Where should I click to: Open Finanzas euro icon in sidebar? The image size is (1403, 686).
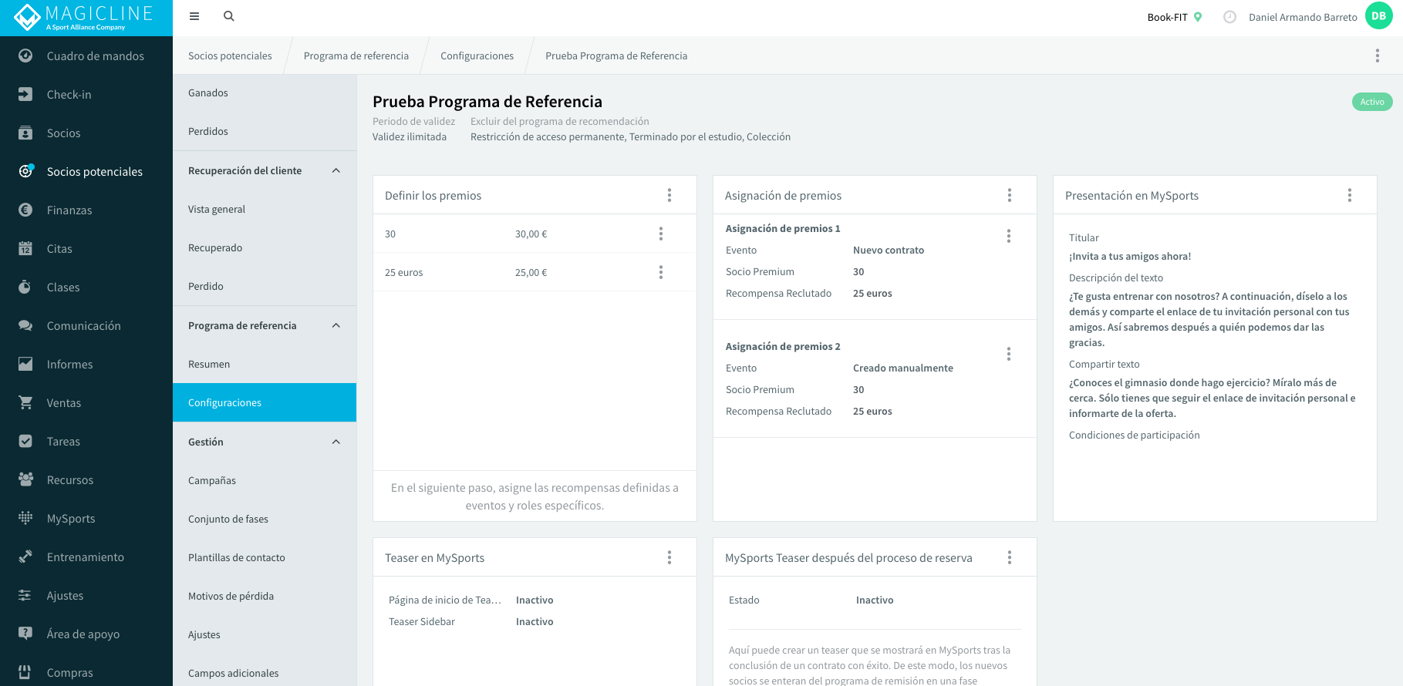point(25,210)
